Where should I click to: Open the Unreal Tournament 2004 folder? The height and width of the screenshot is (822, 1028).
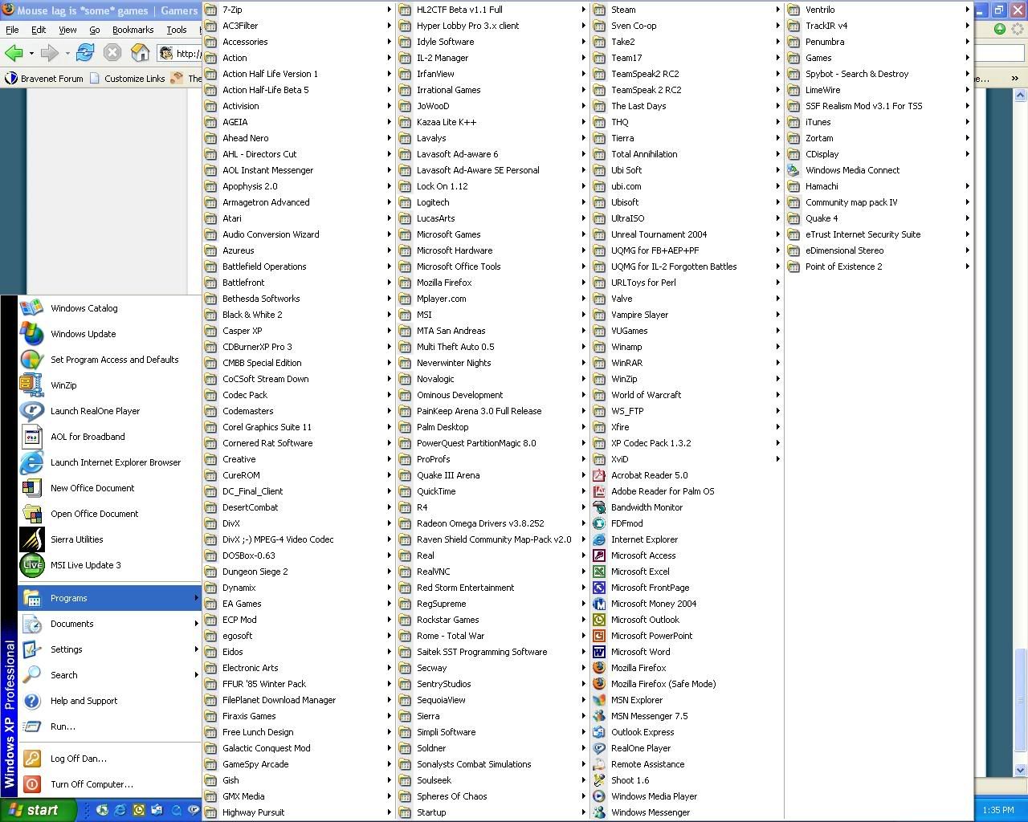tap(687, 234)
